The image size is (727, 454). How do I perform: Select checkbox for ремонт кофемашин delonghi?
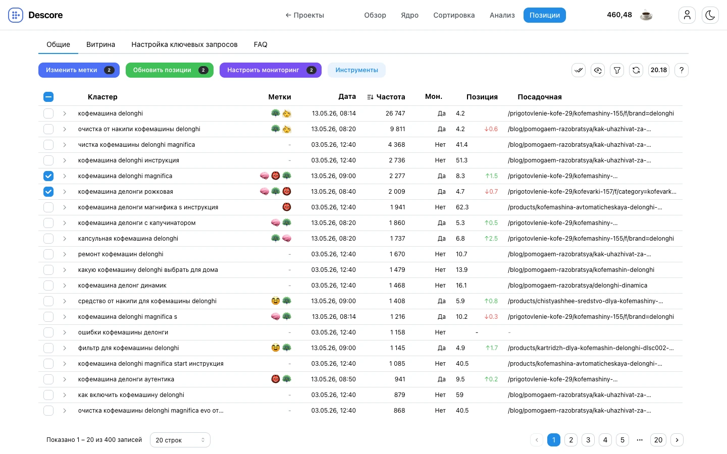pyautogui.click(x=48, y=254)
